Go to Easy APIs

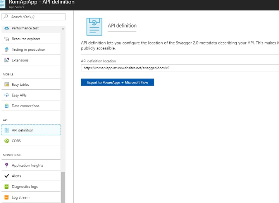pos(31,95)
